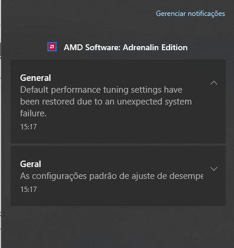Image resolution: width=234 pixels, height=248 pixels.
Task: Click the background window strip at the left edge
Action: 1,124
